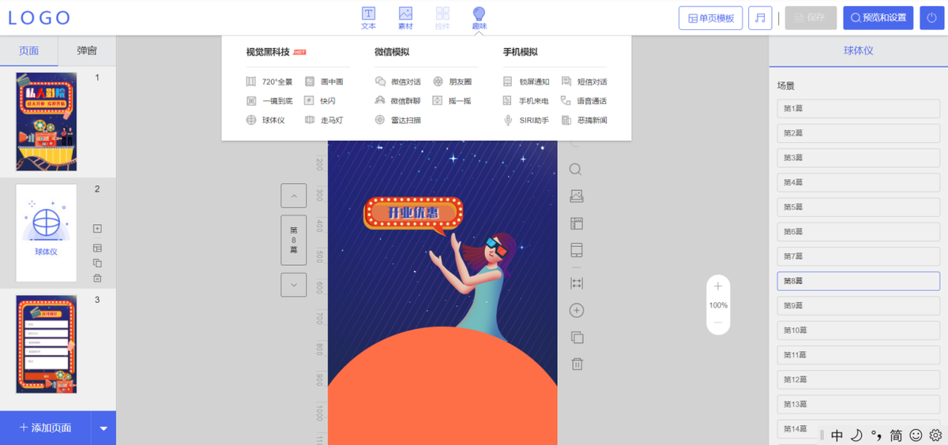Switch to the 页面 pages tab

28,50
